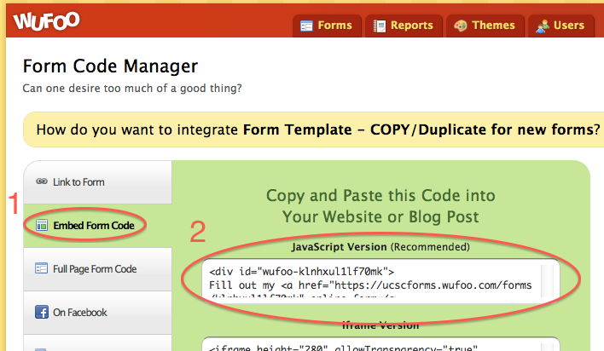The image size is (604, 351).
Task: Select Link to Form option
Action: 98,182
